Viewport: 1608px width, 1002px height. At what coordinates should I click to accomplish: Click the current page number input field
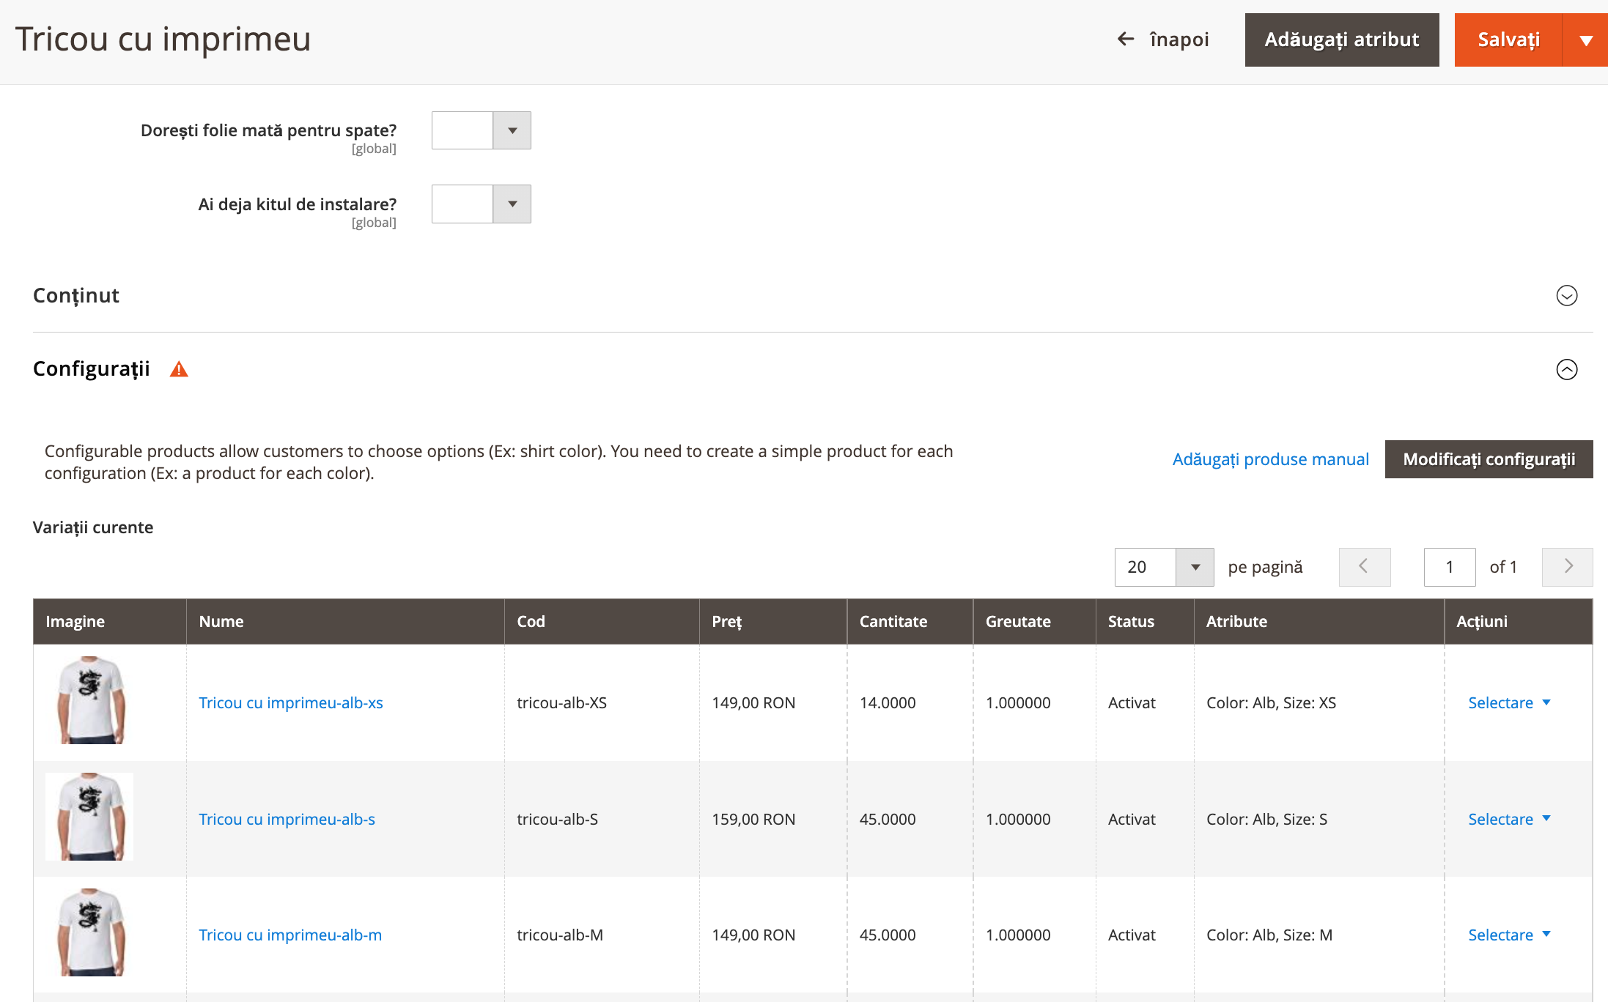click(x=1449, y=567)
